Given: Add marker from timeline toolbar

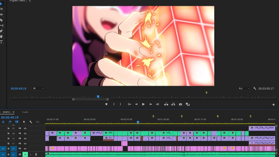Looking at the screenshot, I should pyautogui.click(x=24, y=122).
